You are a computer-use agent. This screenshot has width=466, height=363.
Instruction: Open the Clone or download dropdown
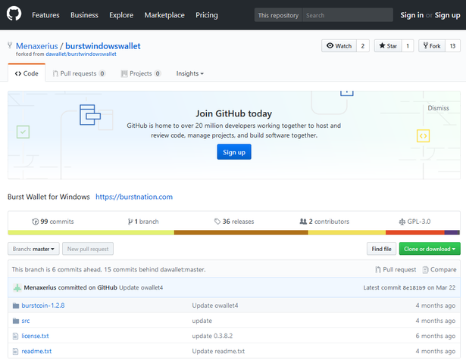[x=430, y=249]
